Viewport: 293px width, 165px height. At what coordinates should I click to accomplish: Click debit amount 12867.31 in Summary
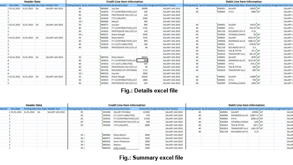254,115
